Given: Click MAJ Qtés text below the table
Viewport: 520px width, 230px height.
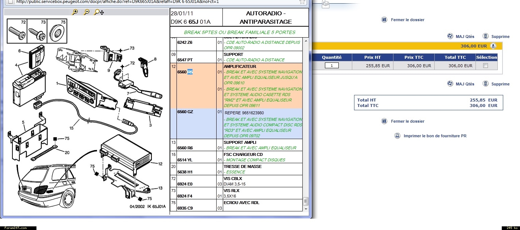Looking at the screenshot, I should tap(465, 84).
